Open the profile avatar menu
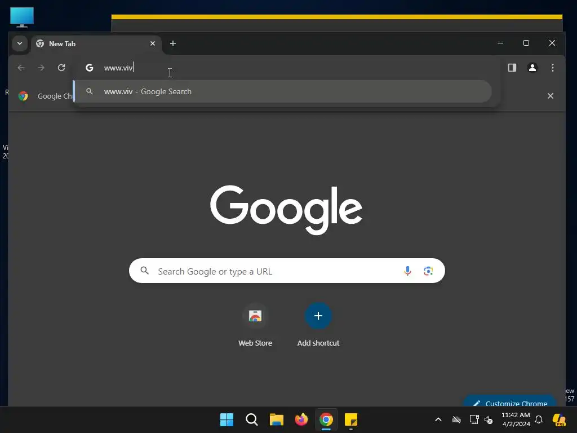This screenshot has height=433, width=577. [532, 68]
